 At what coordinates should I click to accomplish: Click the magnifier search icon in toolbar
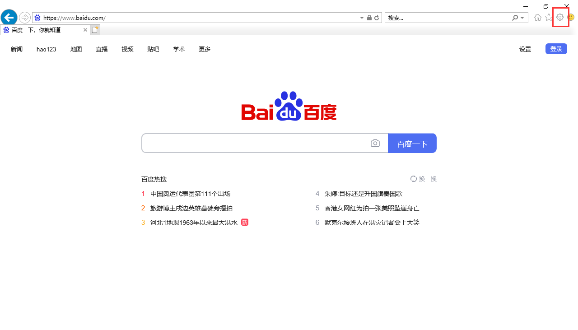(515, 18)
